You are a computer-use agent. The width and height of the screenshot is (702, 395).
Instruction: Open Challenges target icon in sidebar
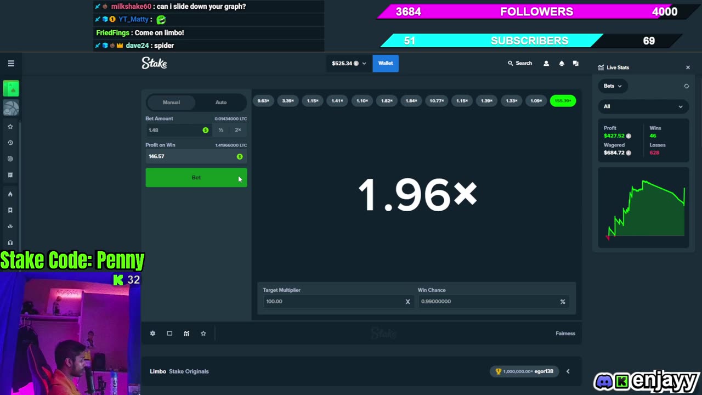click(x=10, y=159)
